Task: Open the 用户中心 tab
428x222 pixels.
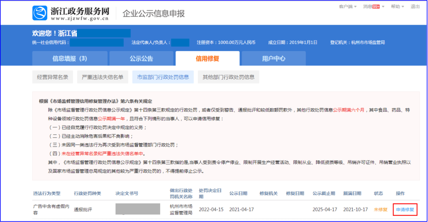Action: [x=273, y=59]
